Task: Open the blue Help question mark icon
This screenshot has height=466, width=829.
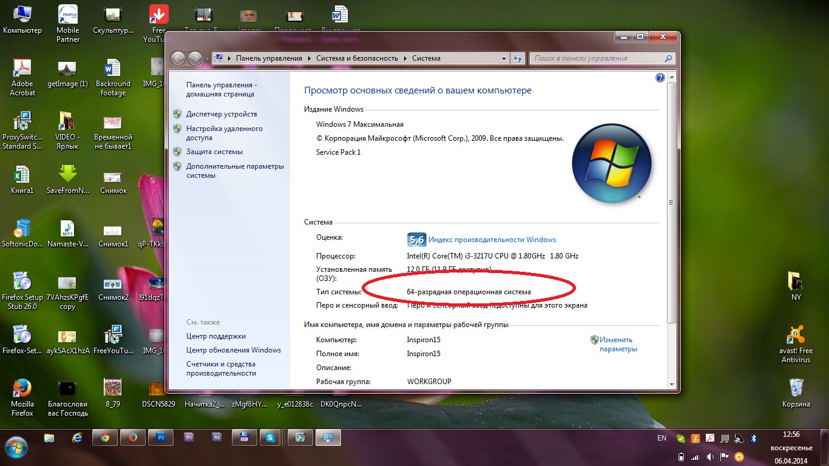Action: [x=660, y=78]
